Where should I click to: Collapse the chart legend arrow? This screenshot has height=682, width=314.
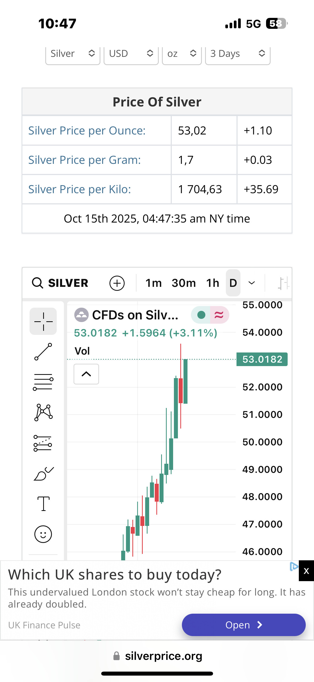(86, 374)
